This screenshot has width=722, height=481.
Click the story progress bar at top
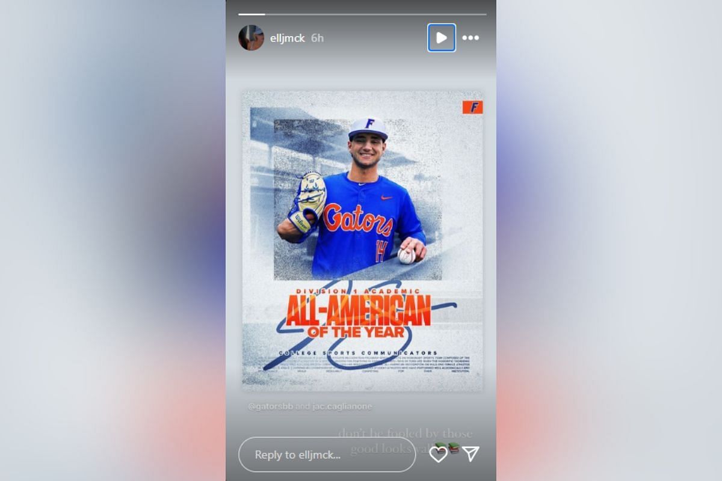(362, 14)
